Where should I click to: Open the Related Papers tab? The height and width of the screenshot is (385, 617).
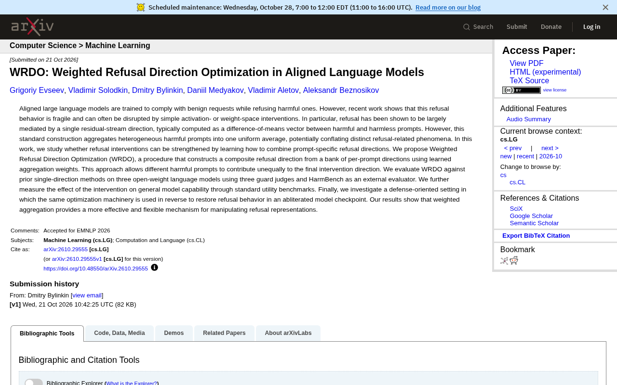click(x=224, y=333)
